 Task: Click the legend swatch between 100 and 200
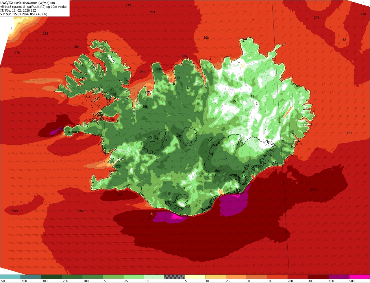(277, 277)
